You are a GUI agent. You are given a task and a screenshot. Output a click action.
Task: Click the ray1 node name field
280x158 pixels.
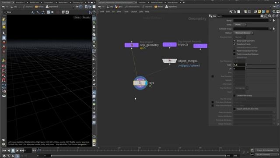pyautogui.click(x=238, y=16)
